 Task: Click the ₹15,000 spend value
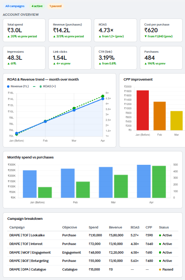tap(94, 269)
